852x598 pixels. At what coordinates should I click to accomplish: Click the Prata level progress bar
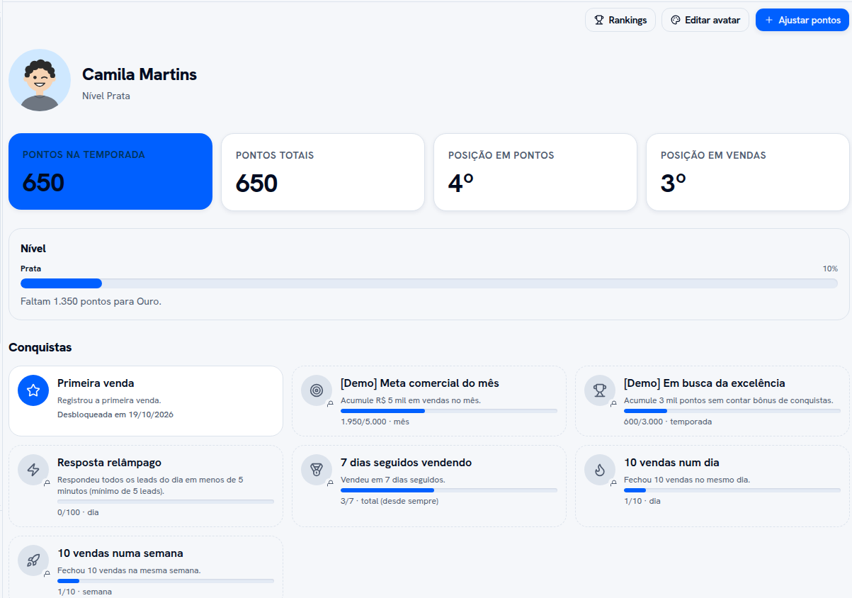[429, 283]
